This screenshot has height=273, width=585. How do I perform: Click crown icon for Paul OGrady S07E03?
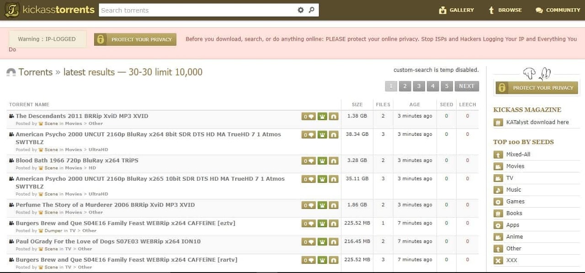[322, 242]
